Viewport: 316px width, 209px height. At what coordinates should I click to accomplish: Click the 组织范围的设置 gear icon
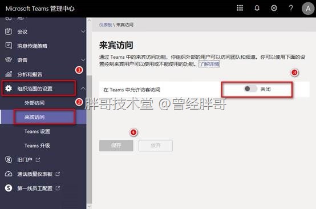coord(9,88)
